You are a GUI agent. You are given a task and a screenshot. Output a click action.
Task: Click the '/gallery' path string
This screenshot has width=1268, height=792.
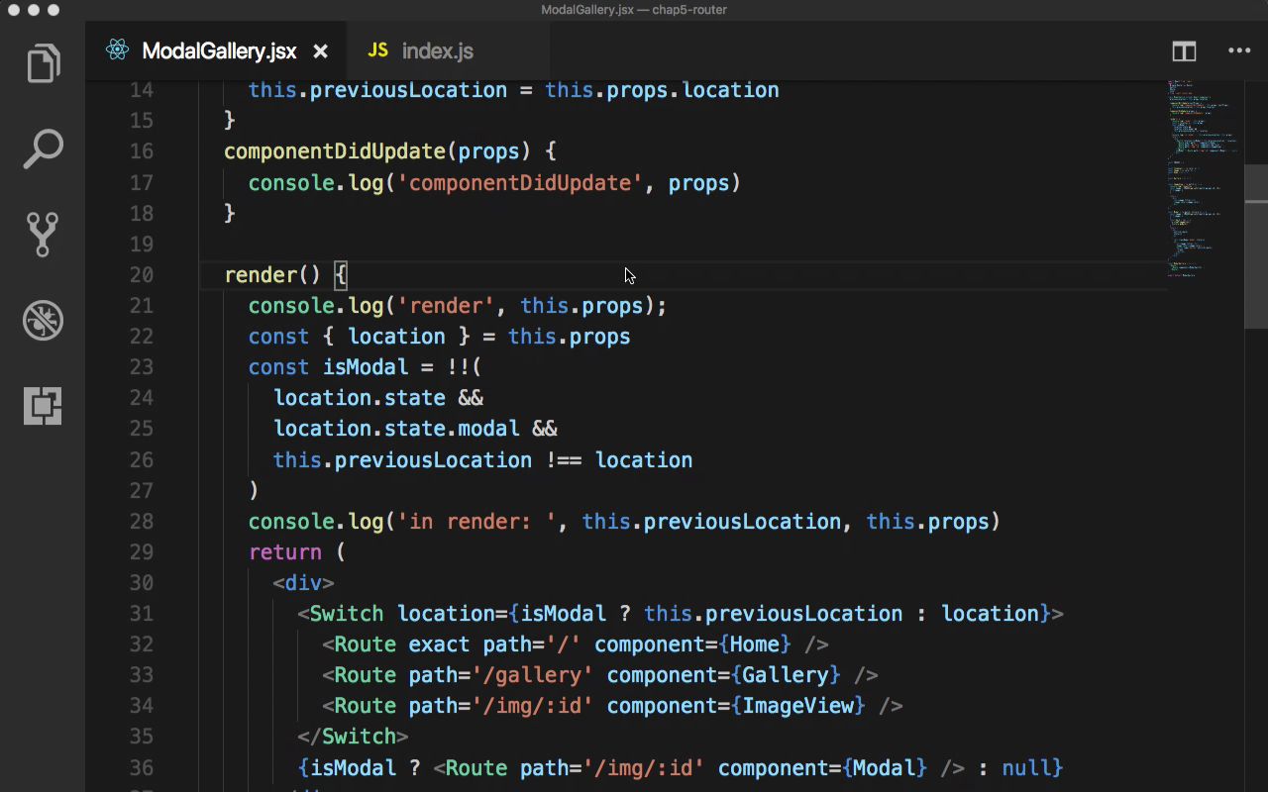(x=532, y=675)
